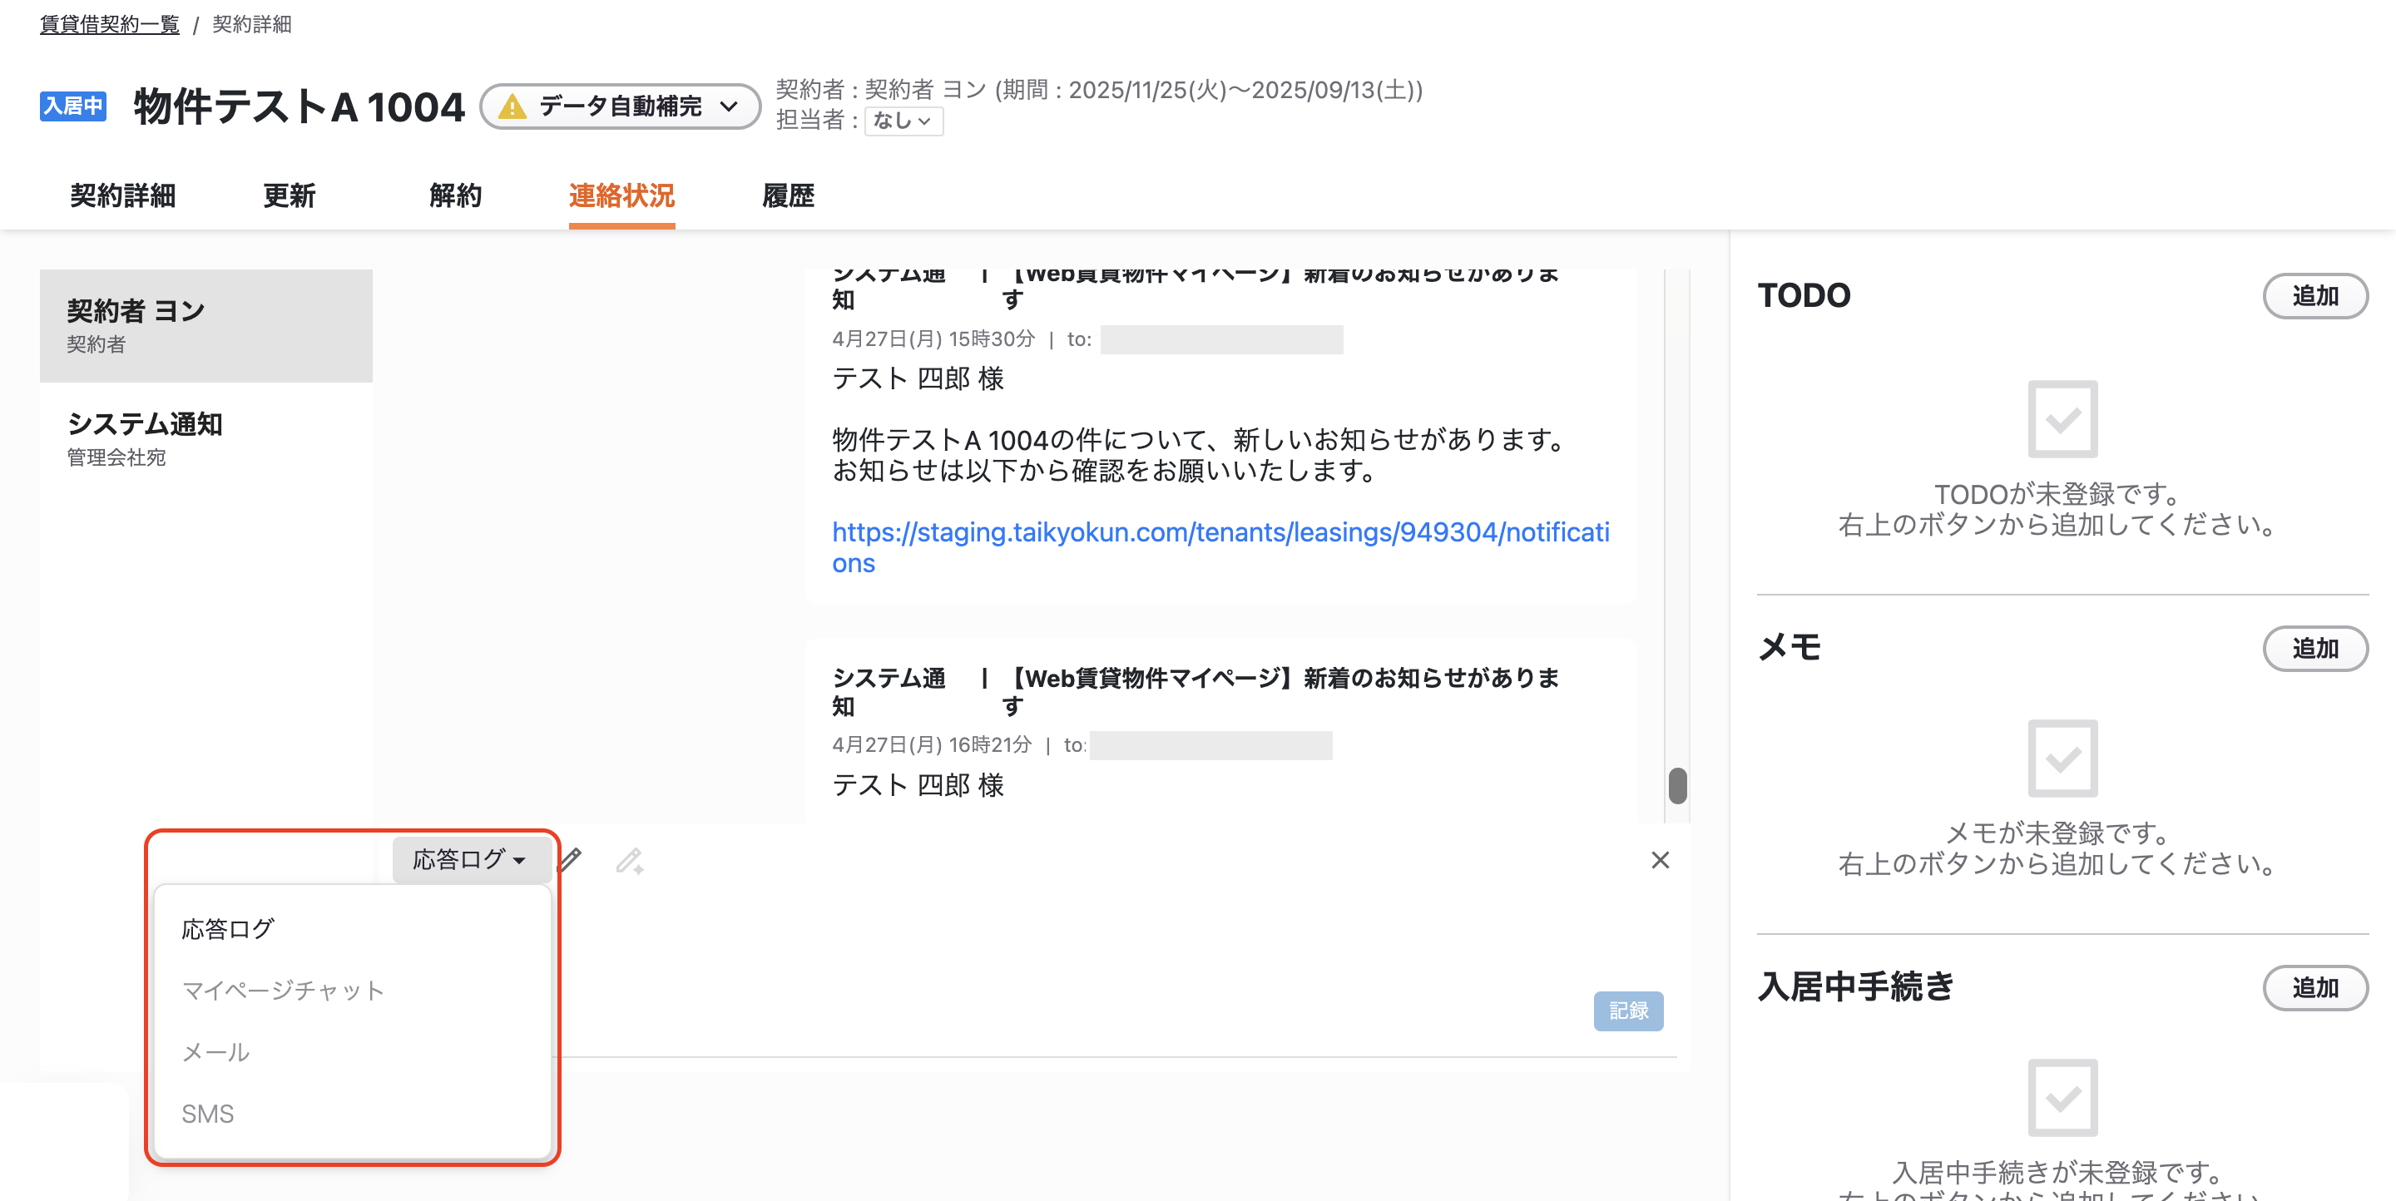Click the 契約詳細 breadcrumb text
The width and height of the screenshot is (2396, 1201).
[252, 24]
